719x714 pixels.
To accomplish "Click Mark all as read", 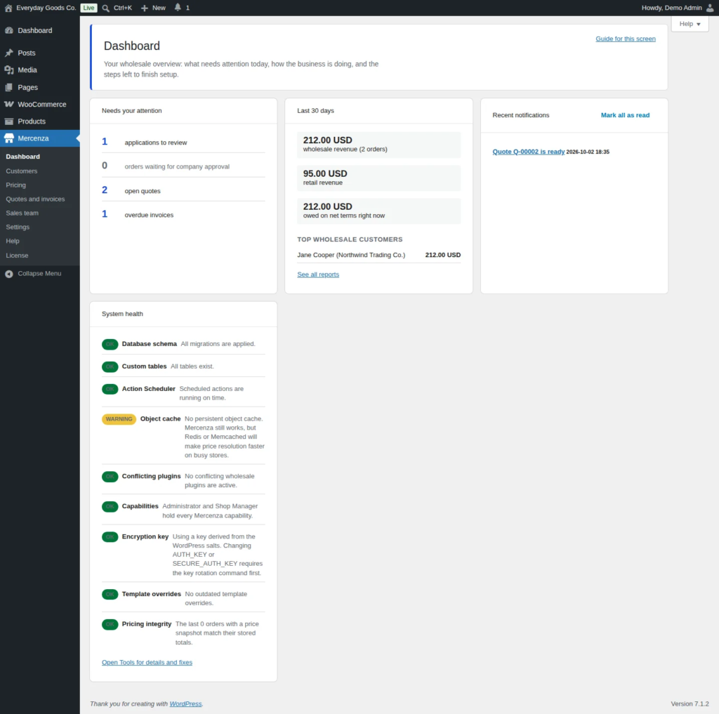I will [625, 115].
